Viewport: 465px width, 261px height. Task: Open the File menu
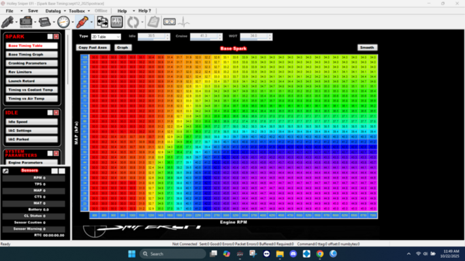click(10, 11)
